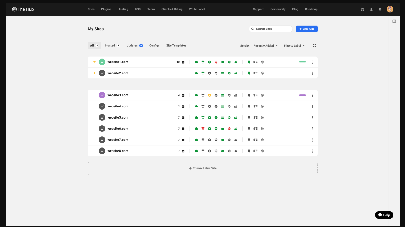
Task: Open the notifications bell in header
Action: (371, 9)
